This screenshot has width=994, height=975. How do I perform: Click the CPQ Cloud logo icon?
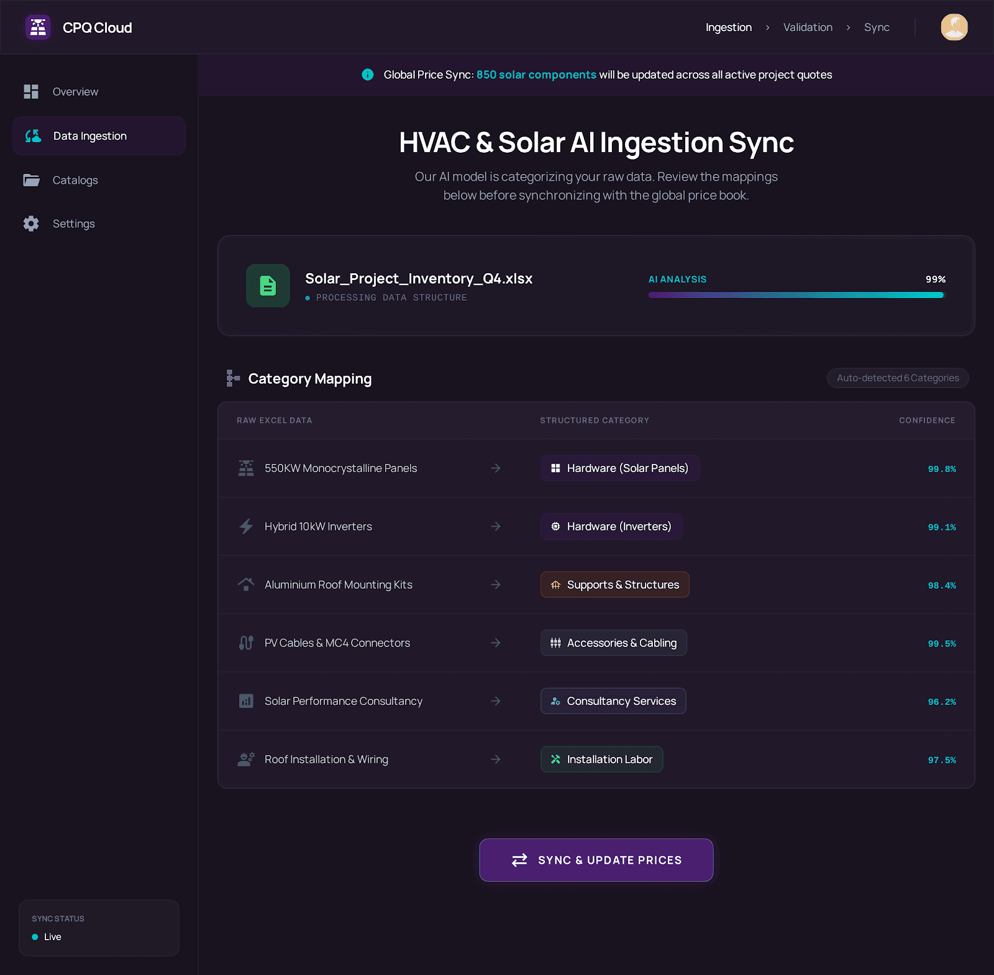38,27
